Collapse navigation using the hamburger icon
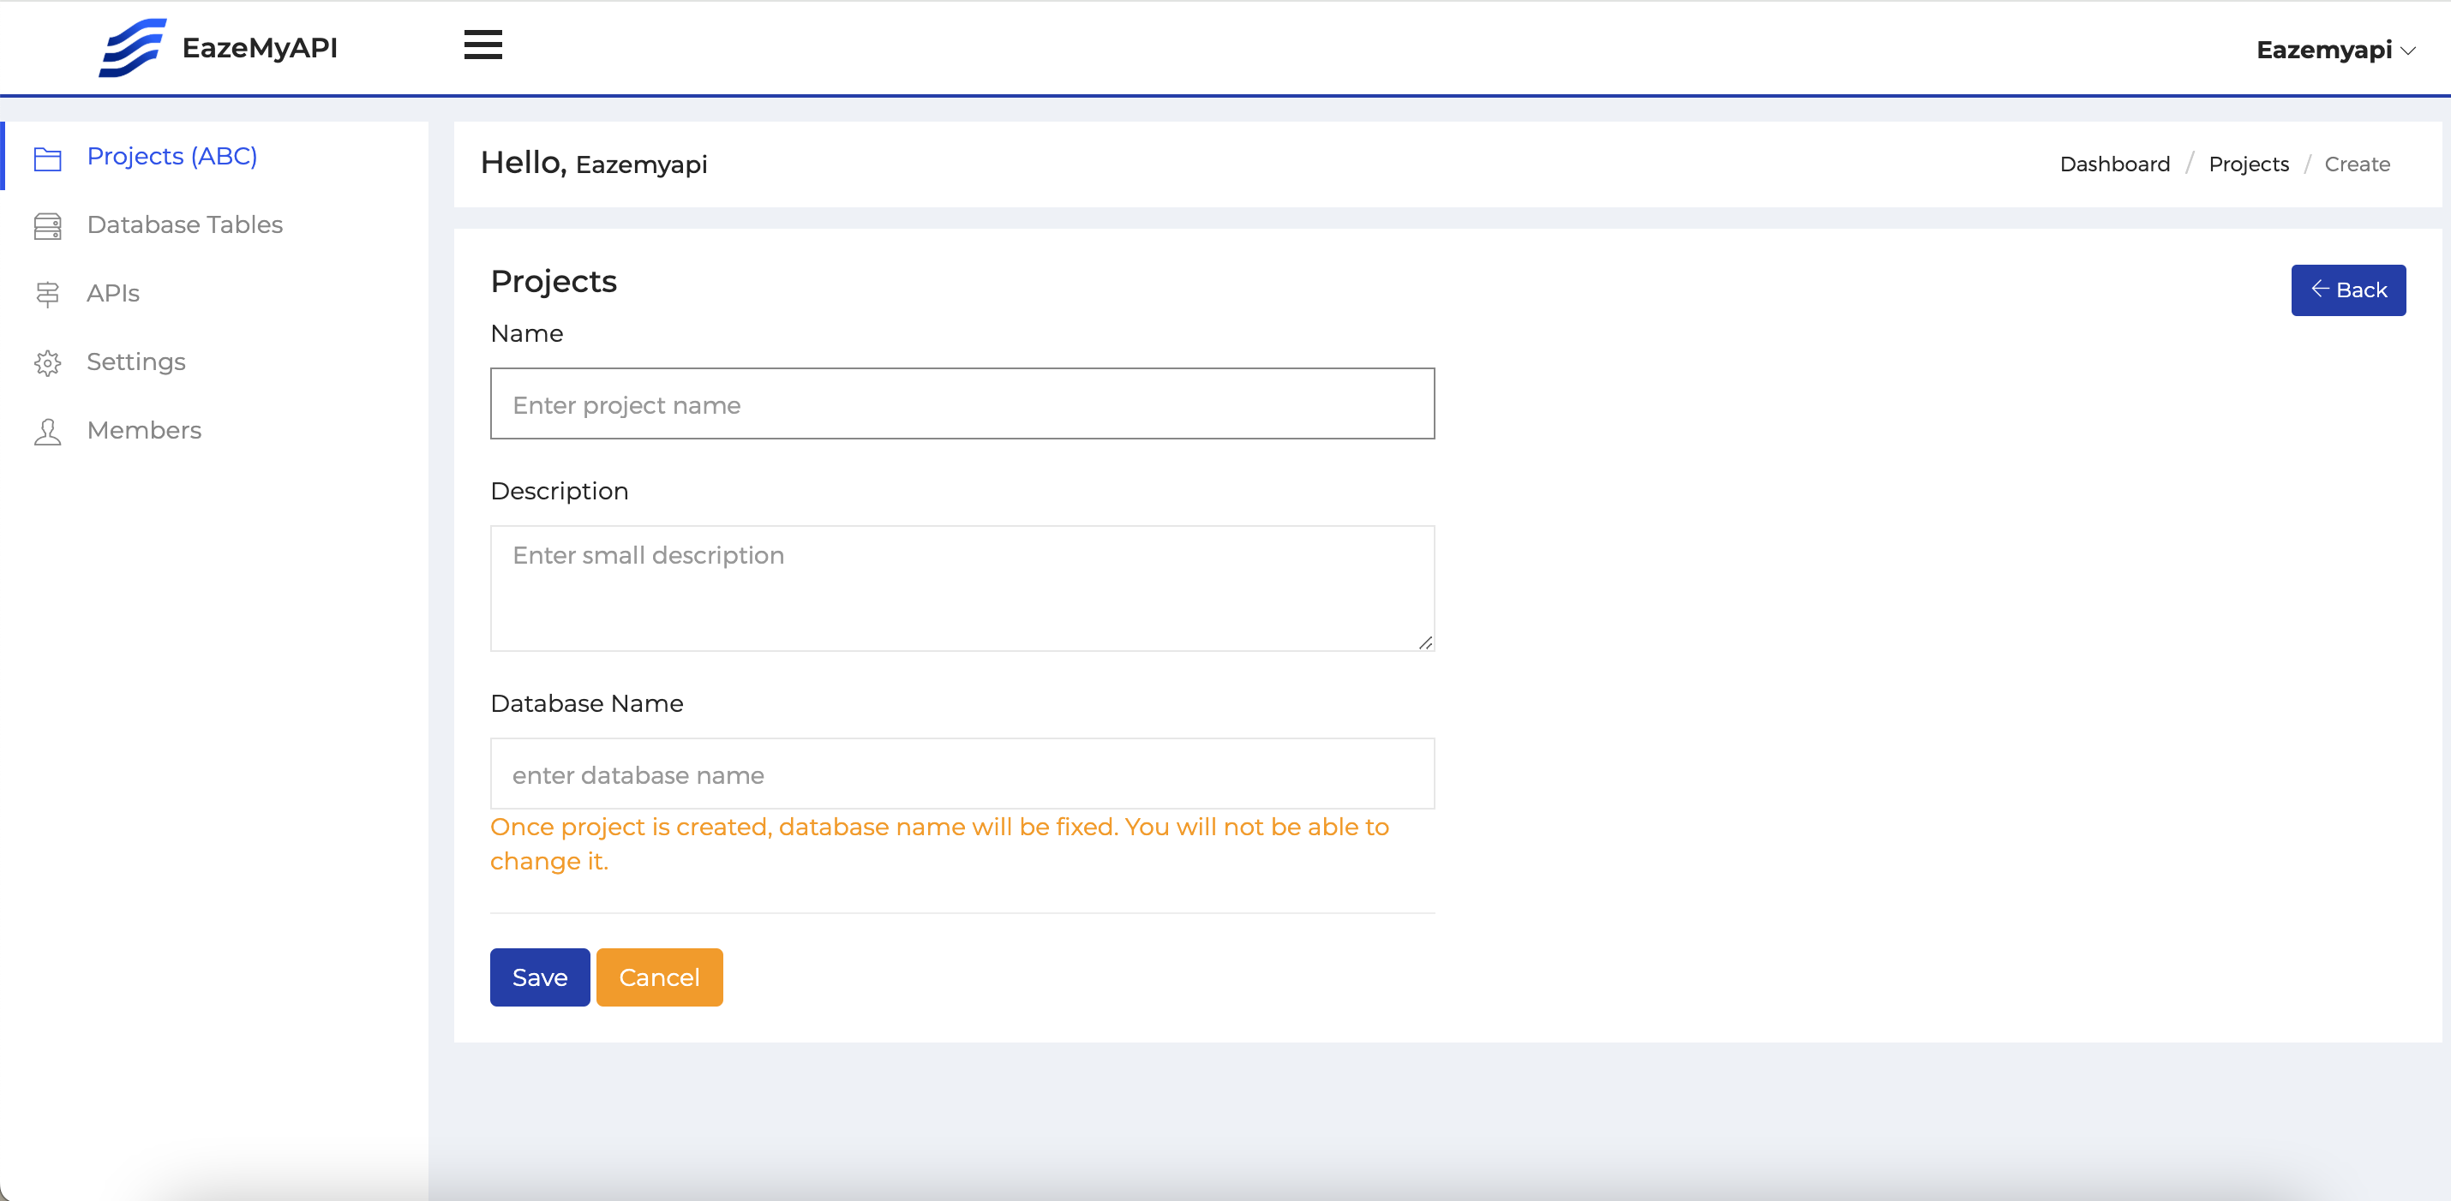This screenshot has height=1201, width=2451. pos(482,45)
